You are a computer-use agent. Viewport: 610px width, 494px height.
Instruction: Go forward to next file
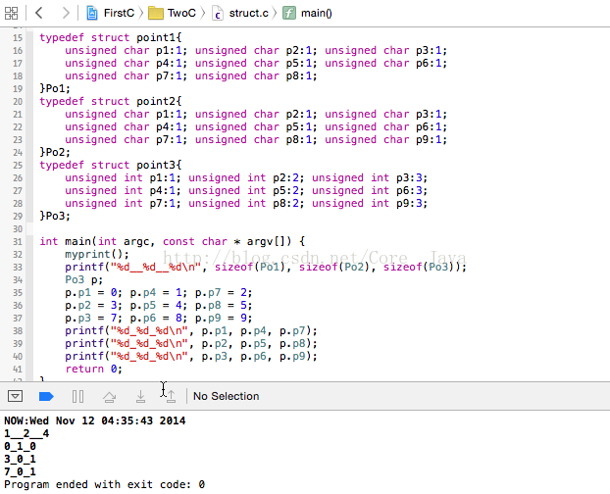coord(65,13)
